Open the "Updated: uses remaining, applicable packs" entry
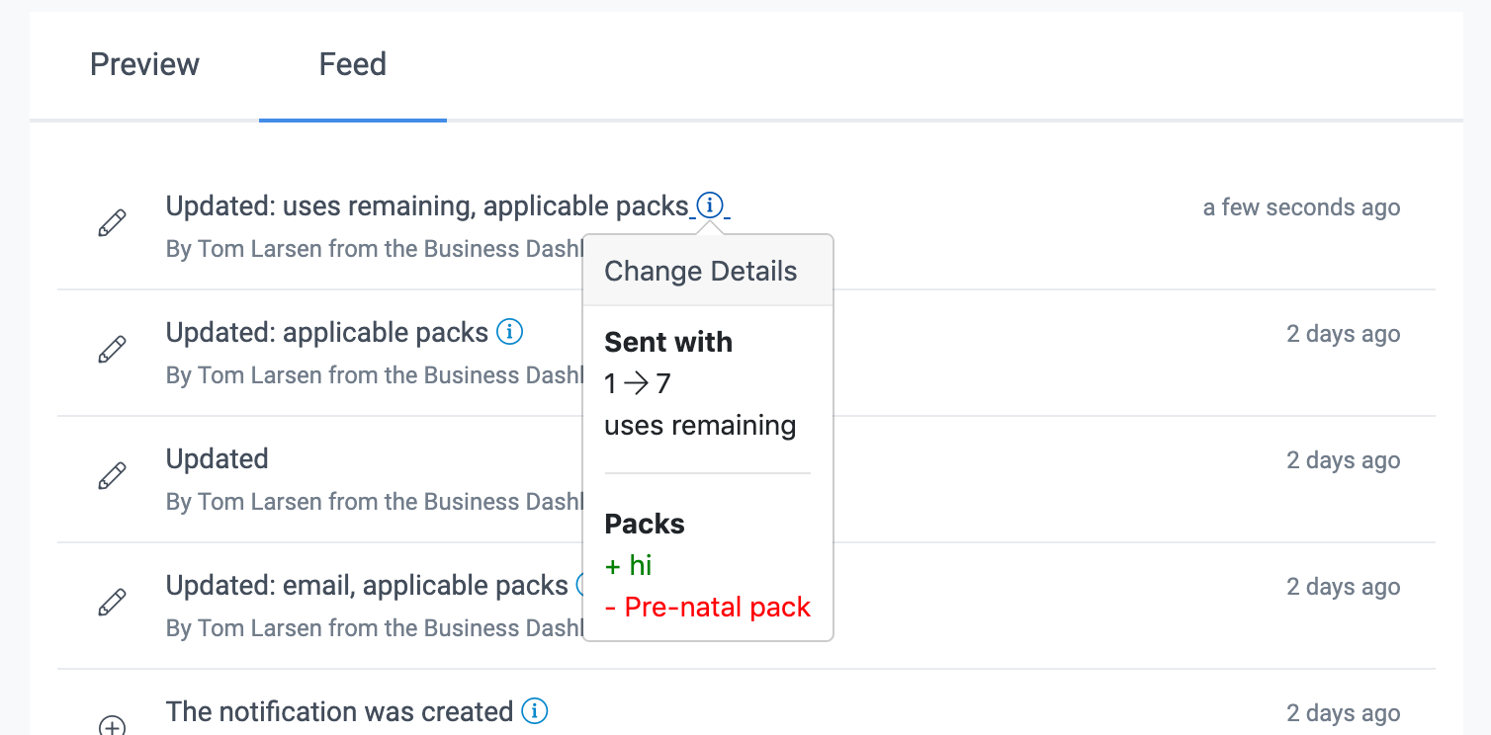This screenshot has width=1491, height=735. tap(426, 206)
